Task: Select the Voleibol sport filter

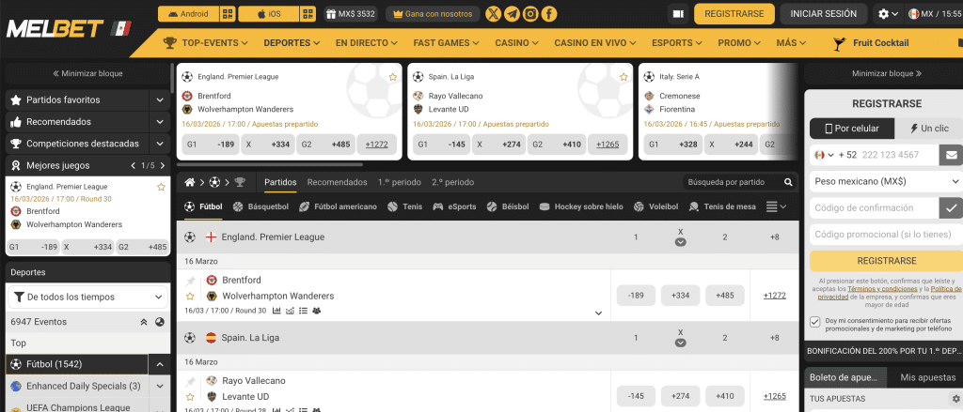Action: [655, 206]
